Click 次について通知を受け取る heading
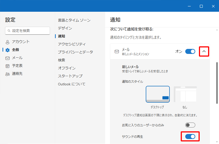 coord(131,29)
